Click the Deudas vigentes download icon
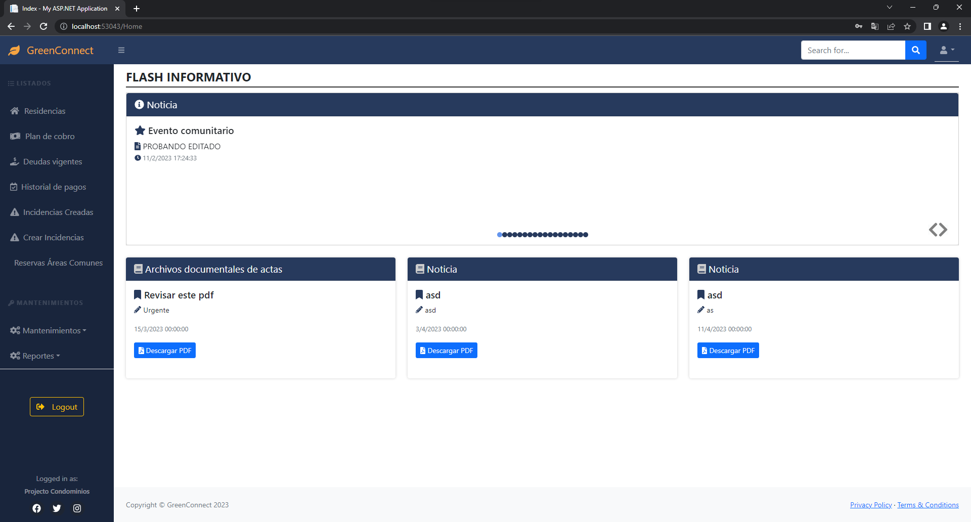Image resolution: width=971 pixels, height=522 pixels. pos(14,161)
